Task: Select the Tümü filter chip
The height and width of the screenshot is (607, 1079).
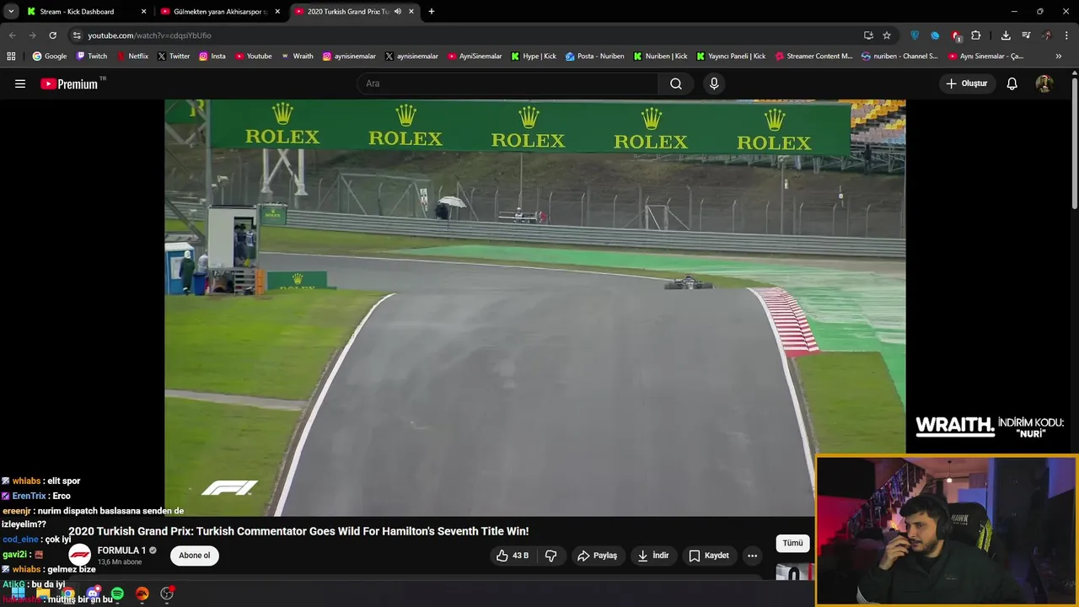Action: pyautogui.click(x=792, y=544)
